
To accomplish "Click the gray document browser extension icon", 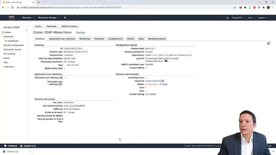I will click(x=250, y=8).
